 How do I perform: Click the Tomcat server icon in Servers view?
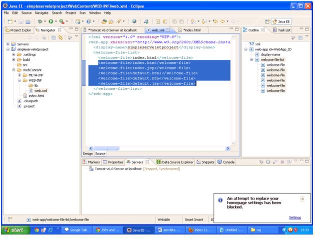point(91,169)
